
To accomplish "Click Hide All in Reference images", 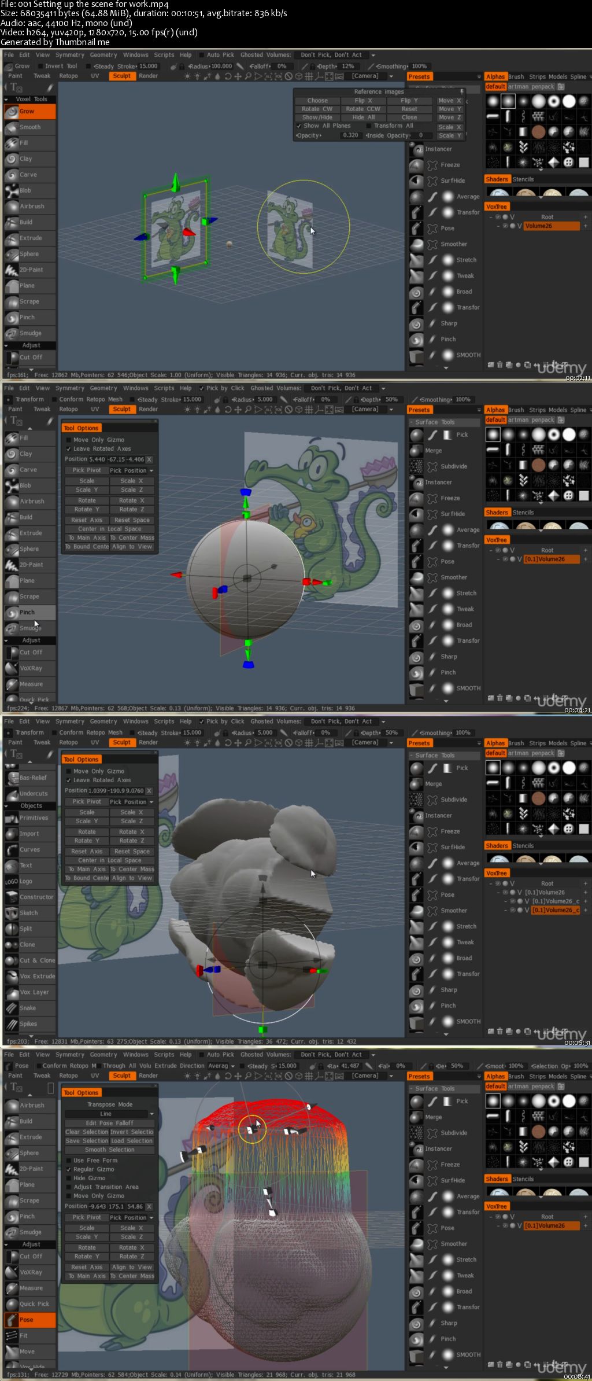I will [363, 117].
